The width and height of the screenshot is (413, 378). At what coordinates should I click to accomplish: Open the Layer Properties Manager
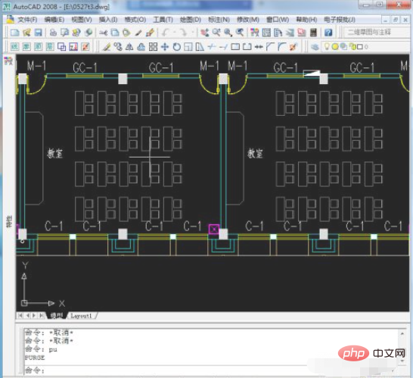pos(315,47)
